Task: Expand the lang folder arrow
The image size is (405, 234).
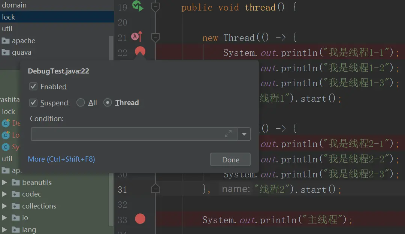Action: 4,229
